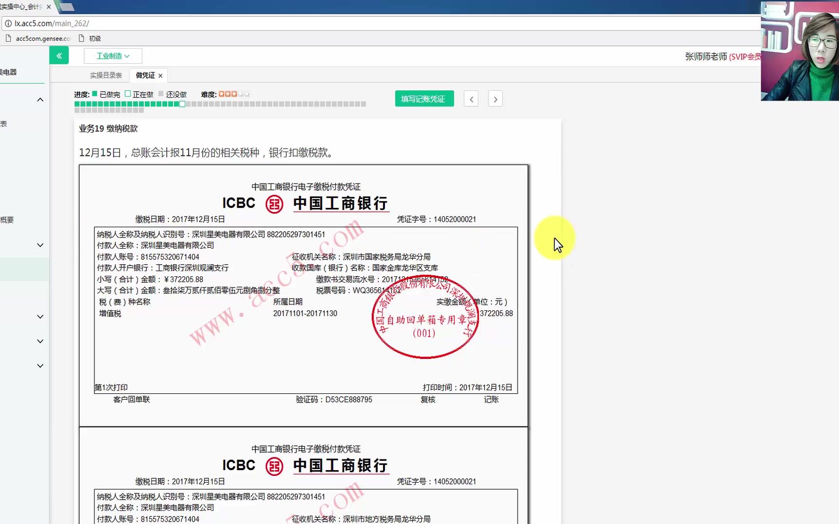Viewport: 839px width, 524px height.
Task: Click the 填写记账凭证 button
Action: tap(424, 99)
